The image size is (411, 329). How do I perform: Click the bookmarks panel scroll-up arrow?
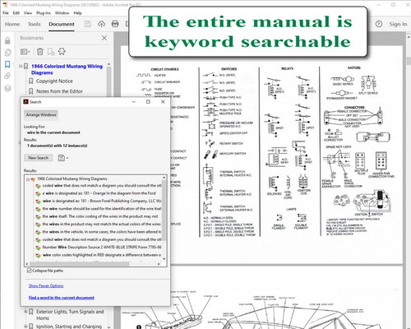coord(109,64)
